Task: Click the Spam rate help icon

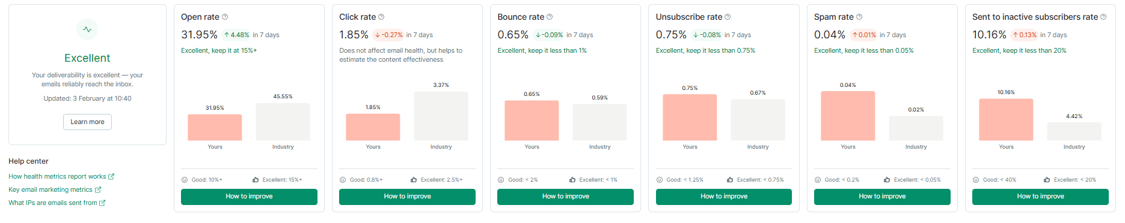Action: [859, 17]
